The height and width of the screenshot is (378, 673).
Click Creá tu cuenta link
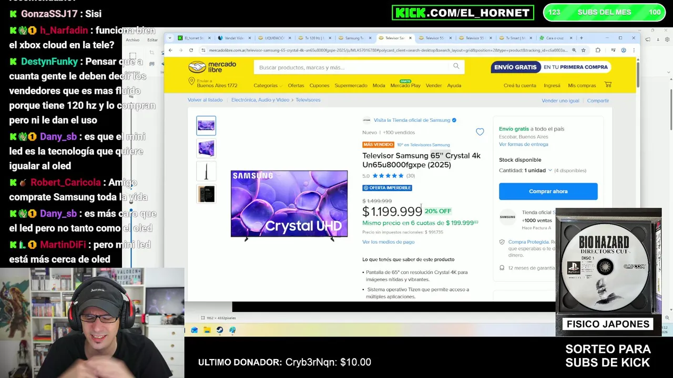(x=520, y=86)
